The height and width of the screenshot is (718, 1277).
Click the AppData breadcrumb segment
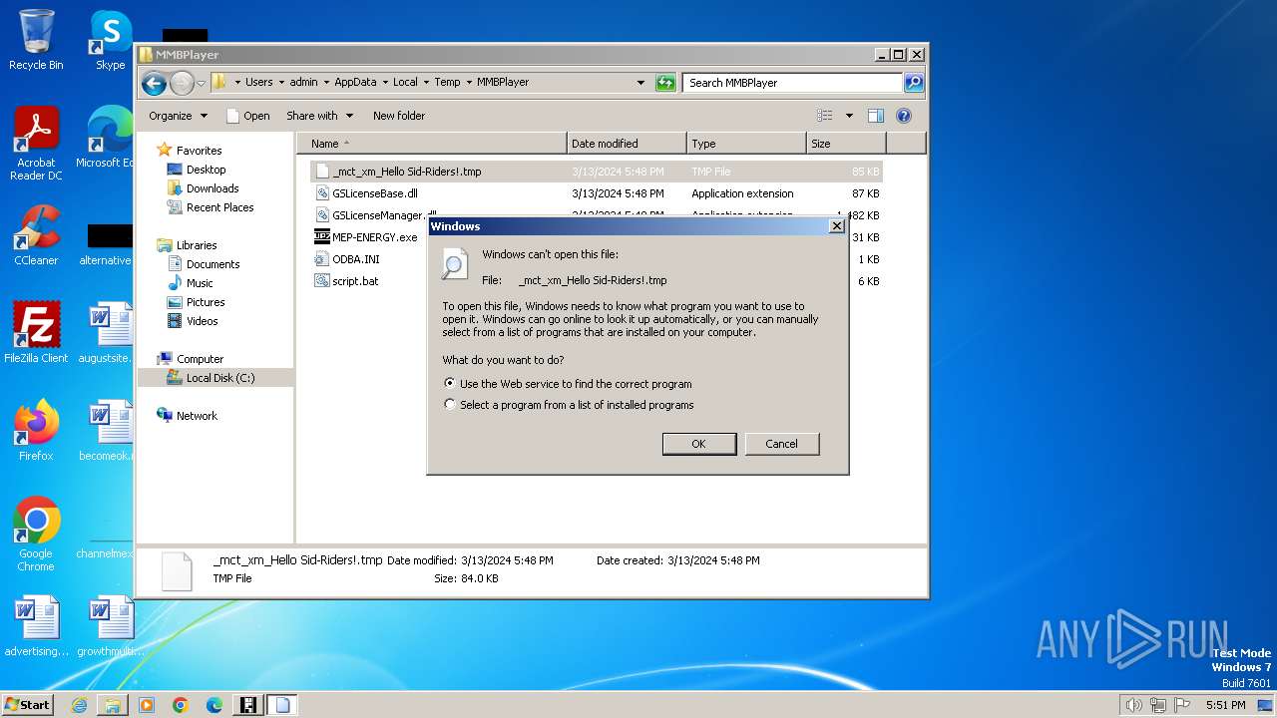click(x=355, y=83)
